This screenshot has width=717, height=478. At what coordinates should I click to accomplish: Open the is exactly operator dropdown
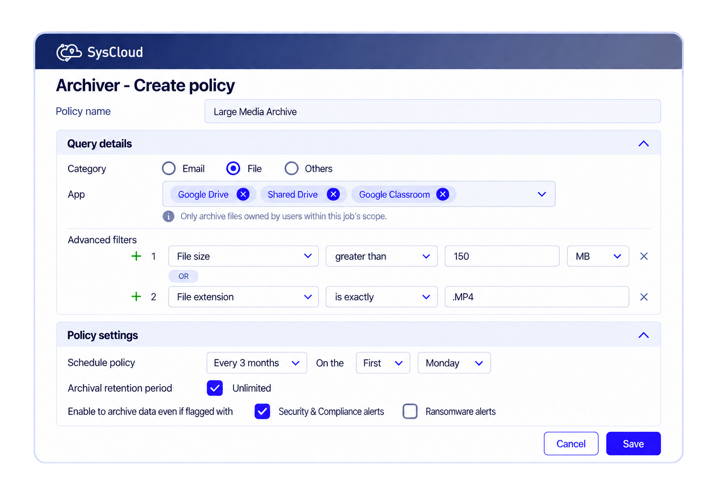point(381,297)
